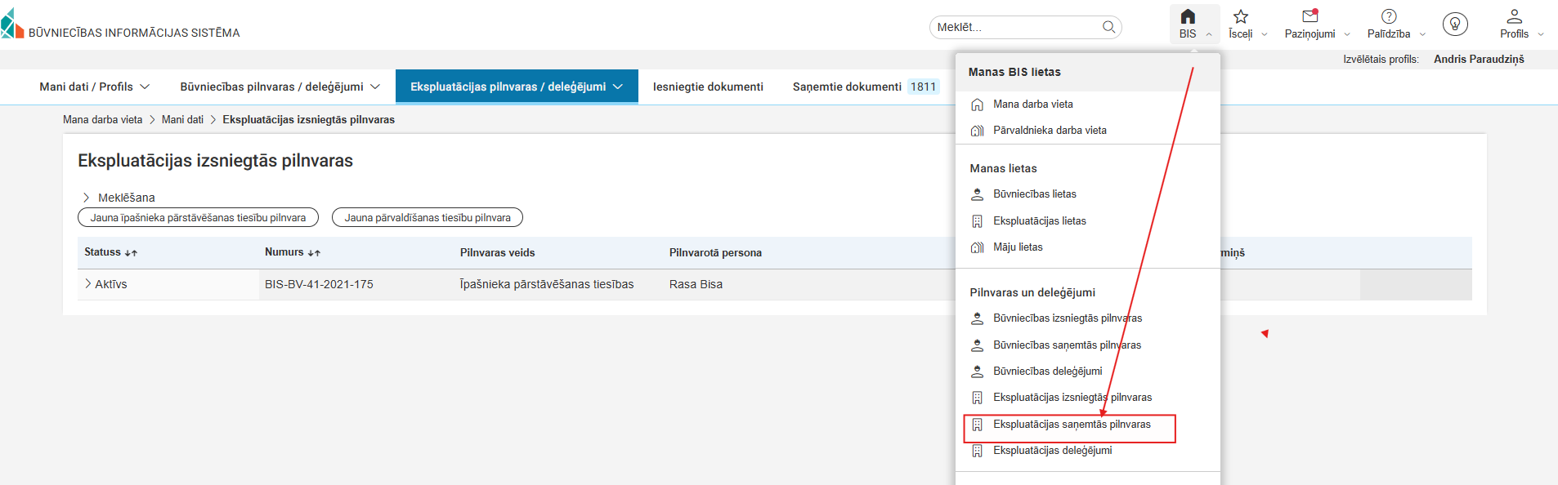The image size is (1558, 485).
Task: Click the lightbulb idea icon
Action: [1454, 24]
